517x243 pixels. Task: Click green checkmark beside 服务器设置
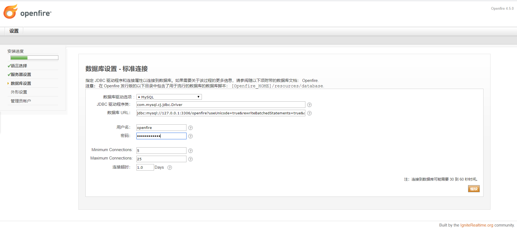[x=9, y=74]
